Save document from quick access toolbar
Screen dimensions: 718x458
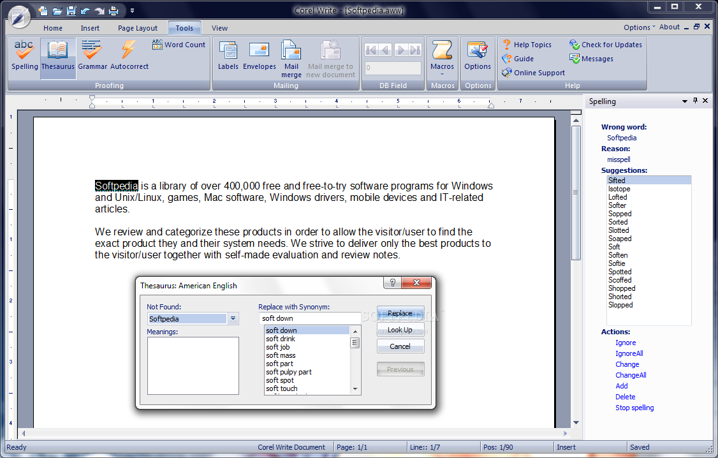point(71,10)
